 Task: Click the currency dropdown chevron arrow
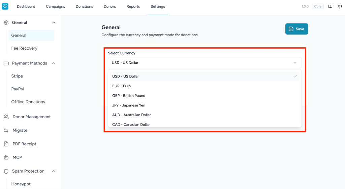coord(295,63)
